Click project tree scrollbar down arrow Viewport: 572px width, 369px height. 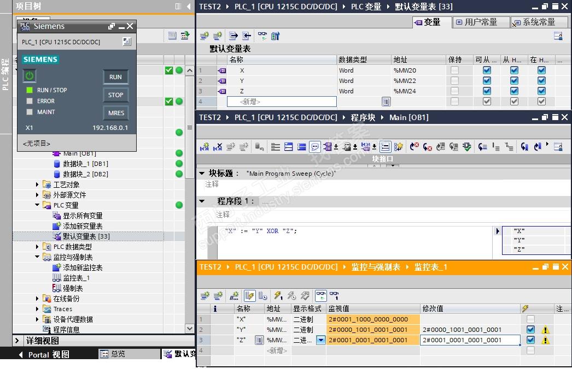(x=190, y=328)
